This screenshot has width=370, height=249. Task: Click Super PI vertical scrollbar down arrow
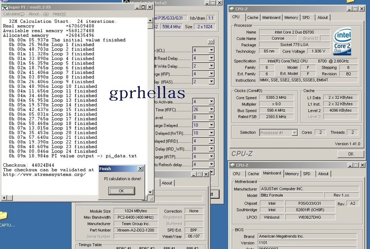click(150, 192)
